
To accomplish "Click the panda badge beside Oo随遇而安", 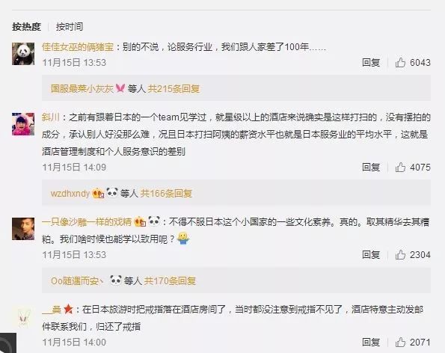I will [x=116, y=280].
